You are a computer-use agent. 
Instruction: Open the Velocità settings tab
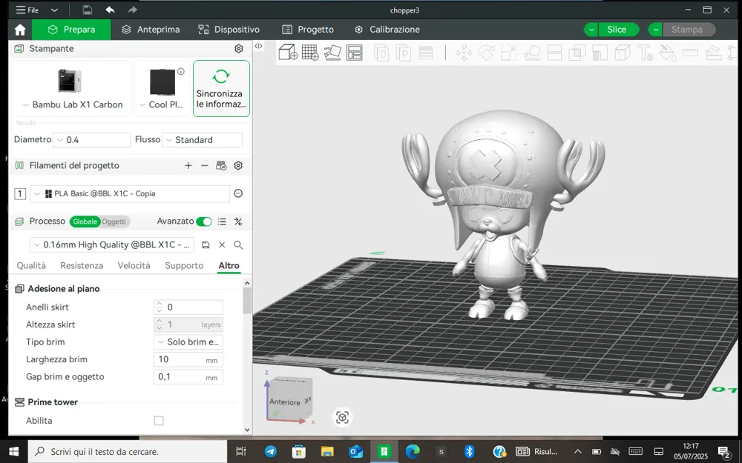[x=134, y=265]
